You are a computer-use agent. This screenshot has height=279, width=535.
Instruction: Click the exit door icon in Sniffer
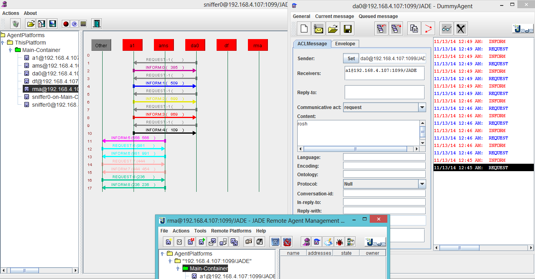pos(96,24)
